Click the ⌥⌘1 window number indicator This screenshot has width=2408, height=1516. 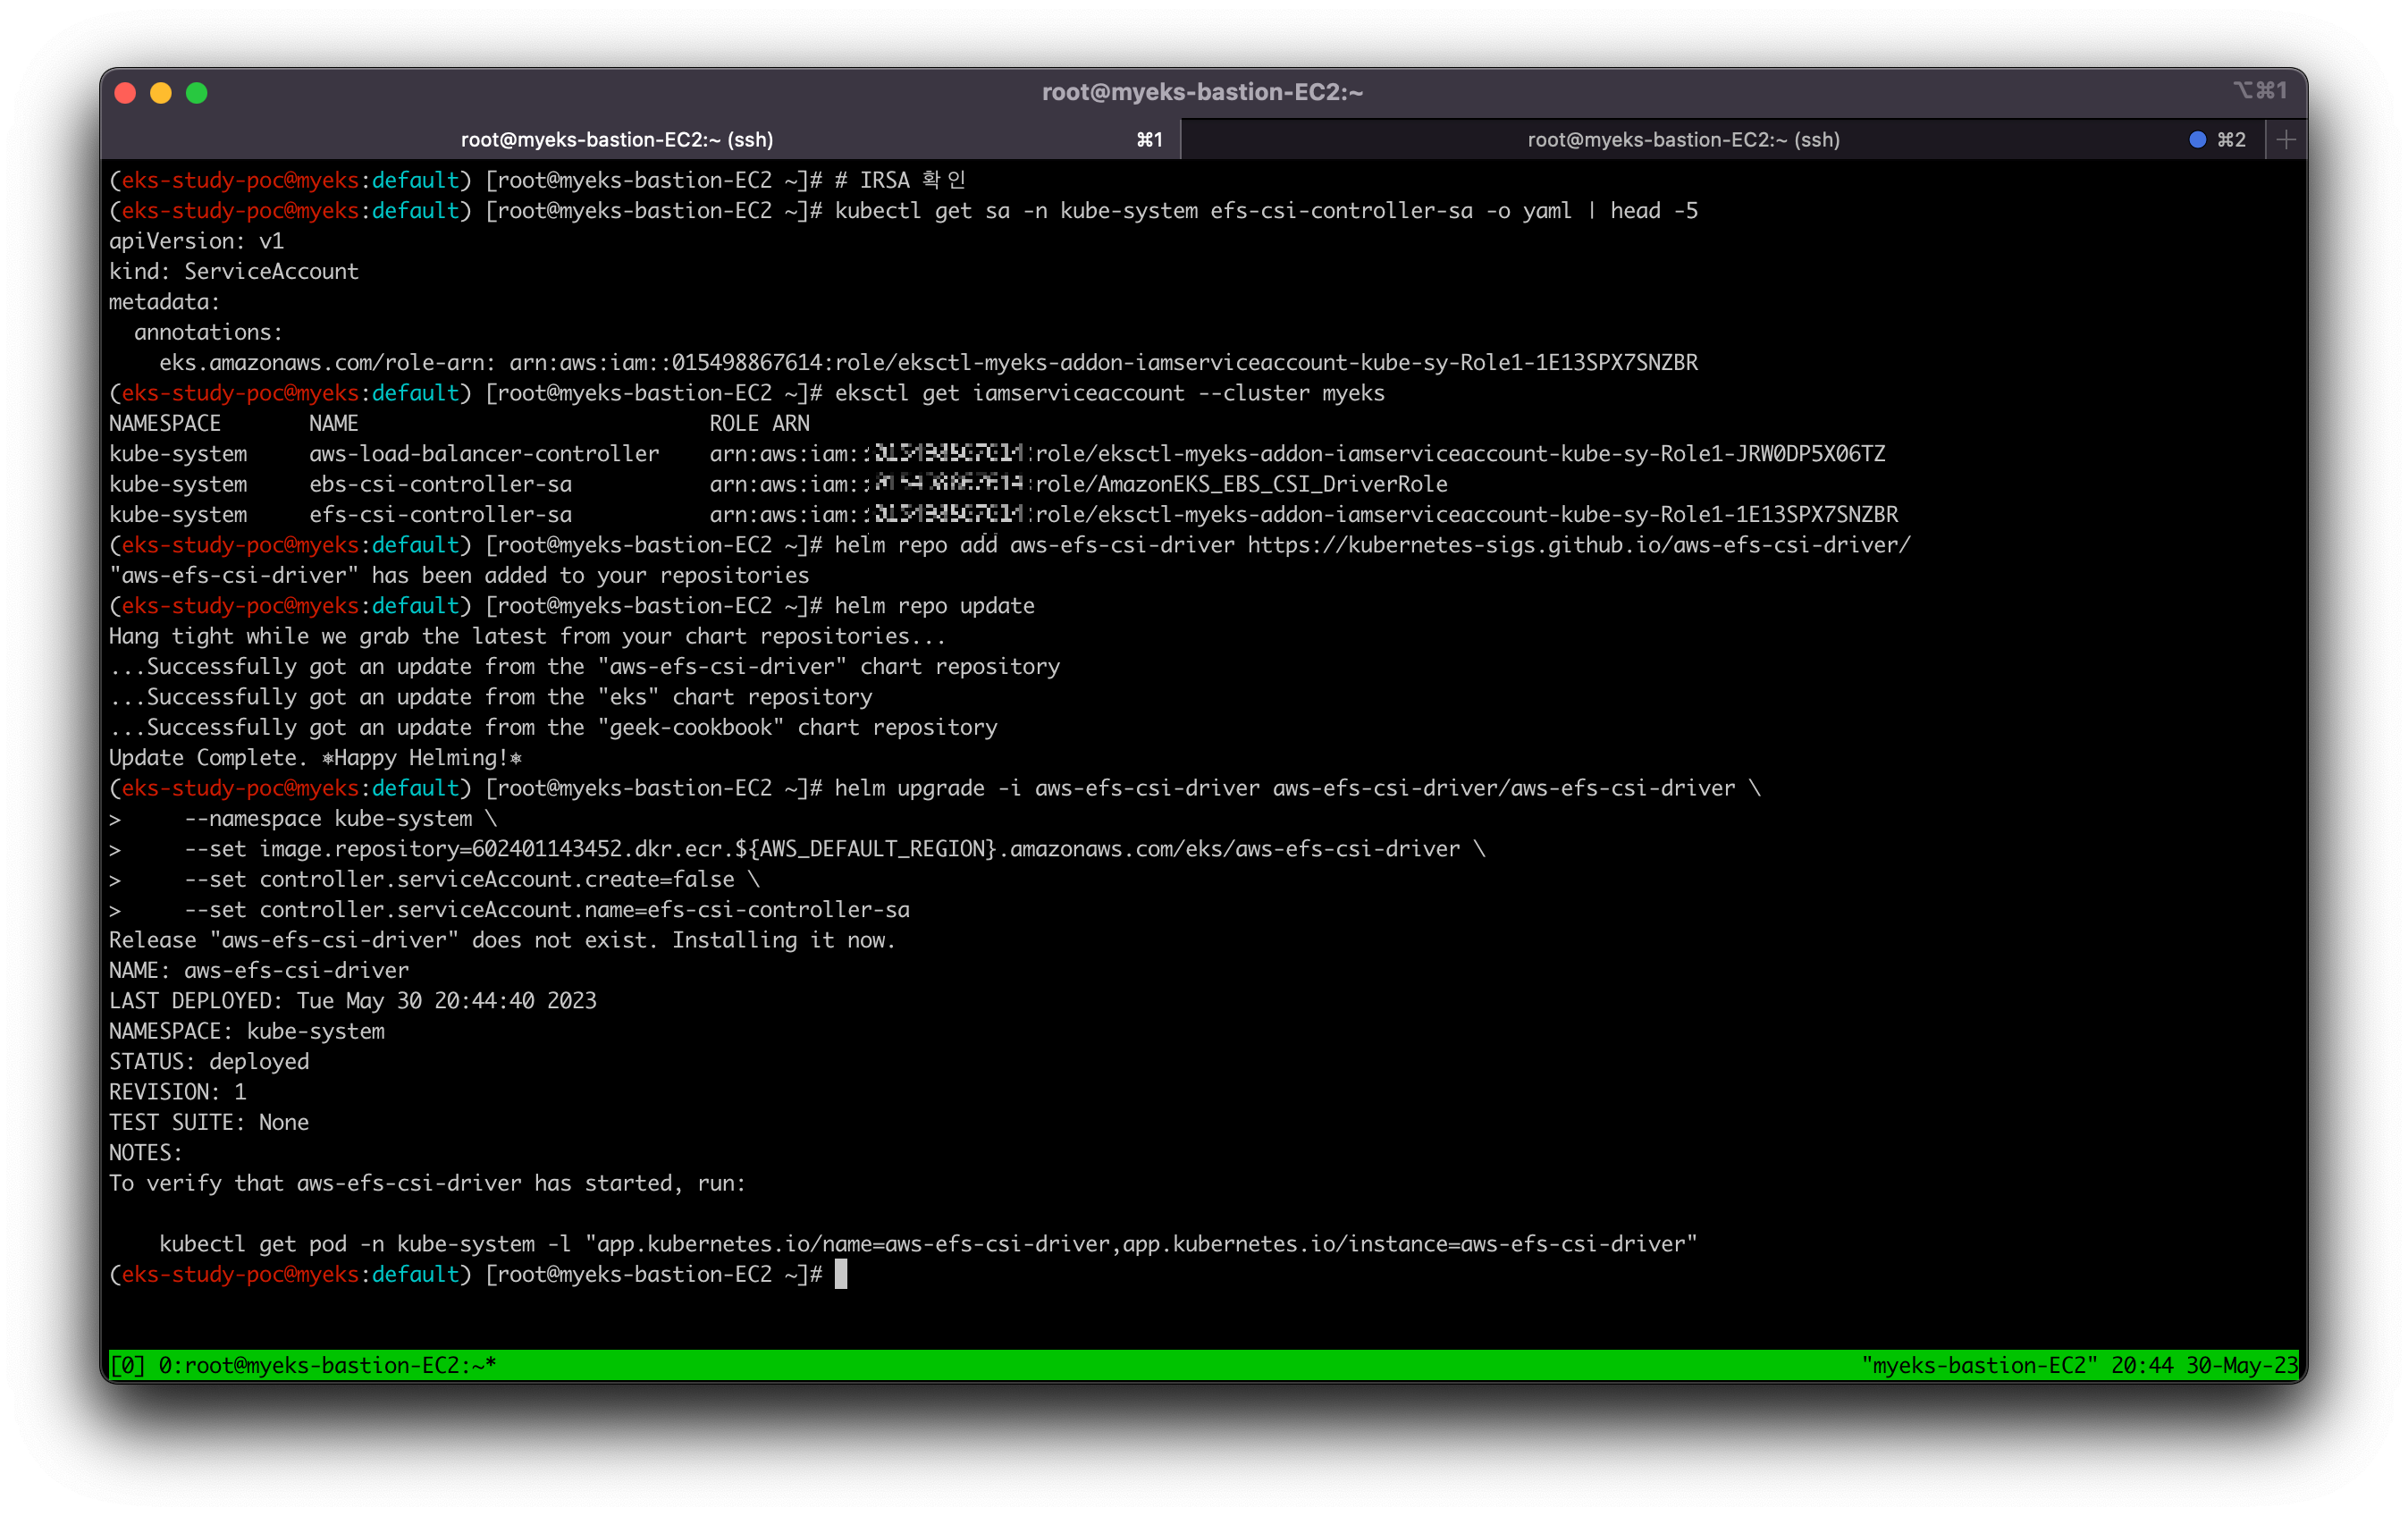(x=2259, y=91)
